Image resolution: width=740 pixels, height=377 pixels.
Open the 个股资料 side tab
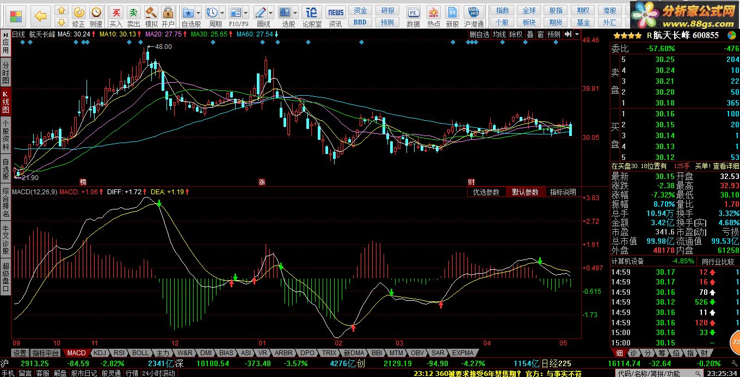coord(5,135)
